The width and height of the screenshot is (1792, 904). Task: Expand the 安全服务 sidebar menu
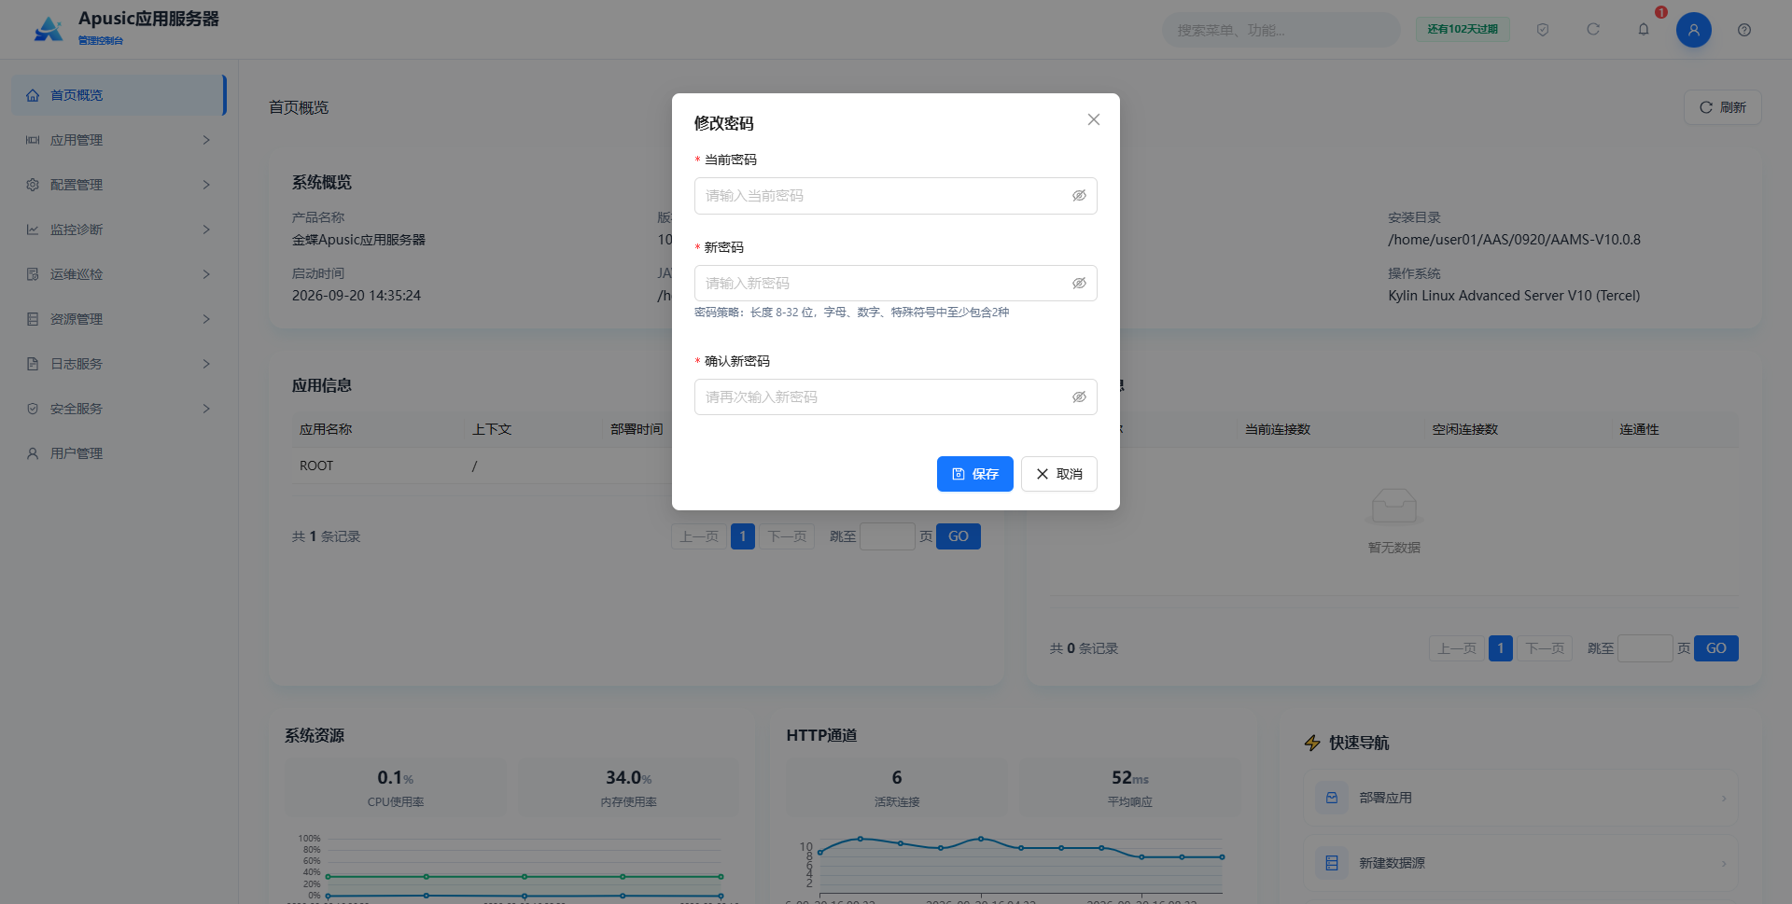119,409
